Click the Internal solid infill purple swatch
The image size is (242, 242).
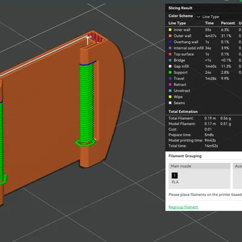click(x=170, y=48)
